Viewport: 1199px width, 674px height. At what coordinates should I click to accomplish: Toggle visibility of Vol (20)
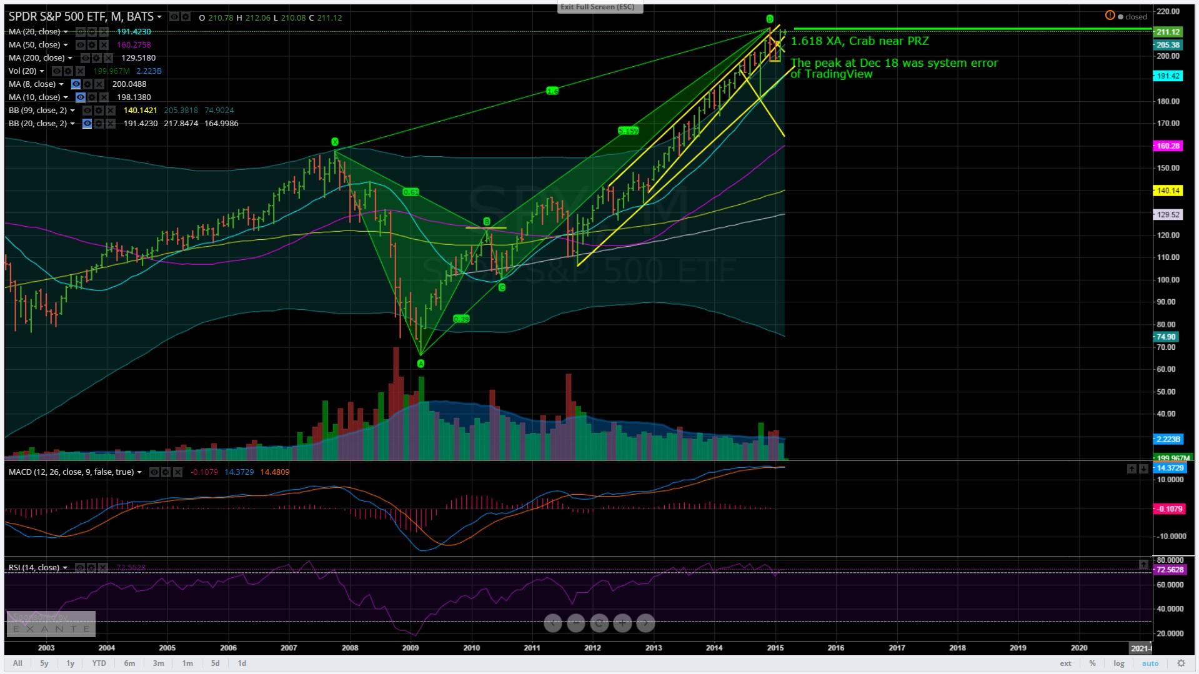57,71
